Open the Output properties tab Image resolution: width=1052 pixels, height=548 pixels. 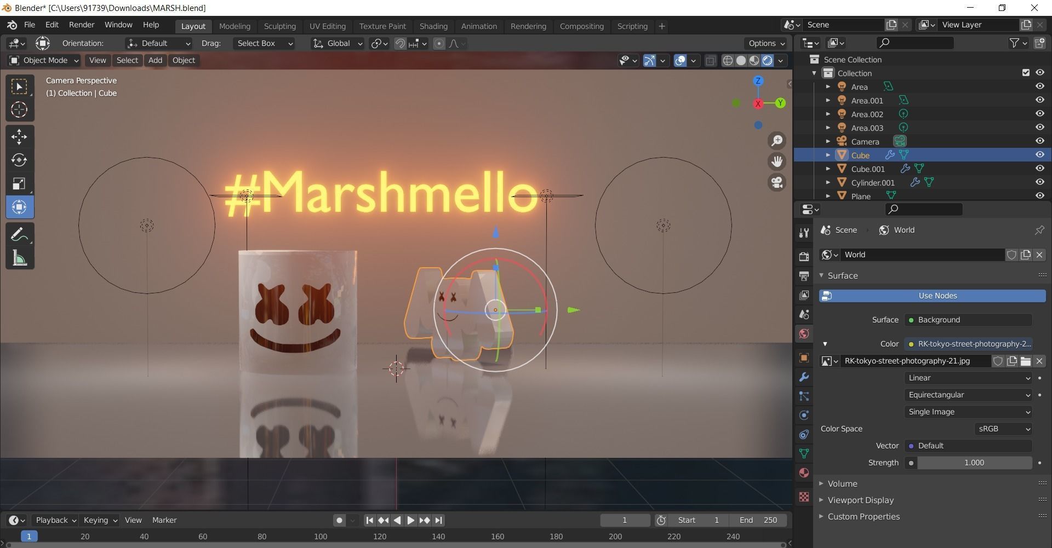coord(804,275)
